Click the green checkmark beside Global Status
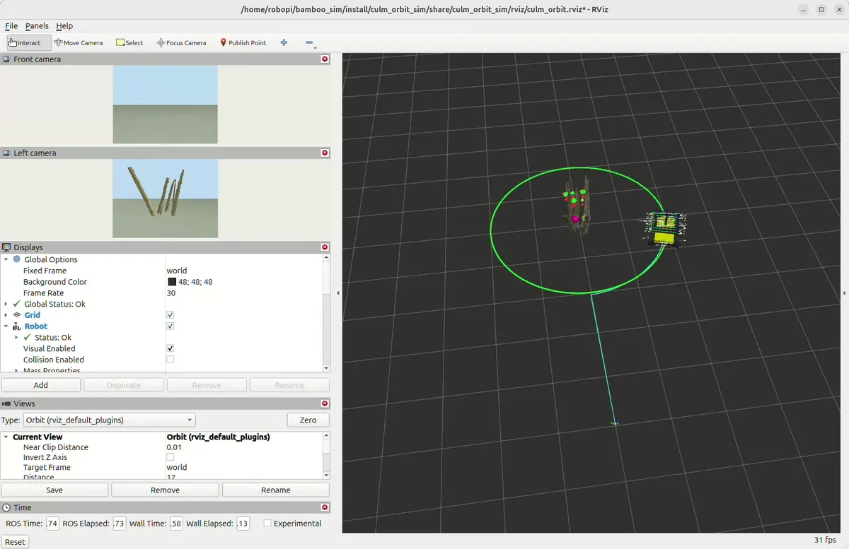Screen dimensions: 849x549 [17, 304]
